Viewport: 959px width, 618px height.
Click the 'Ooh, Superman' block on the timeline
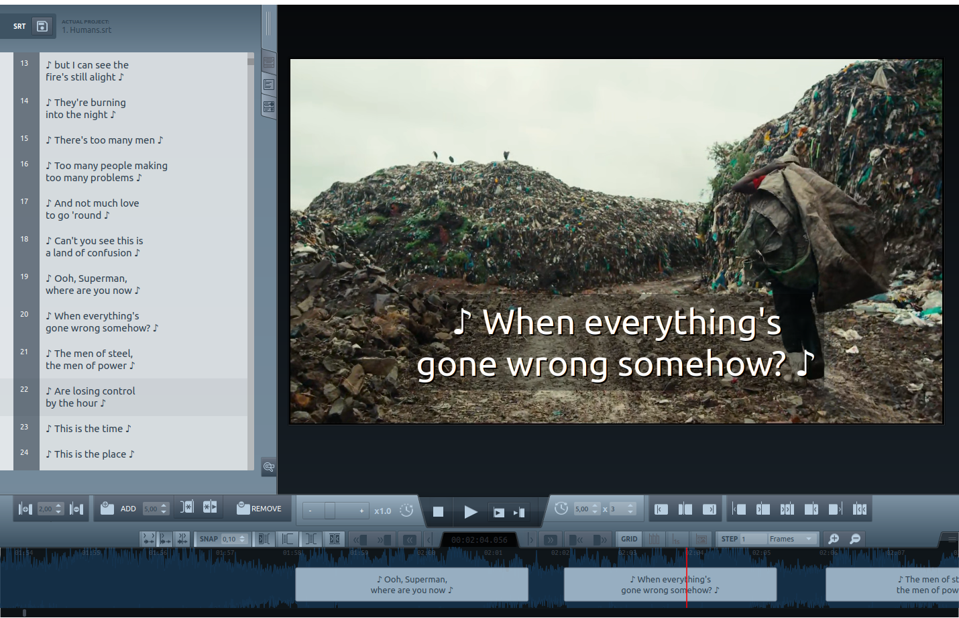[x=412, y=584]
